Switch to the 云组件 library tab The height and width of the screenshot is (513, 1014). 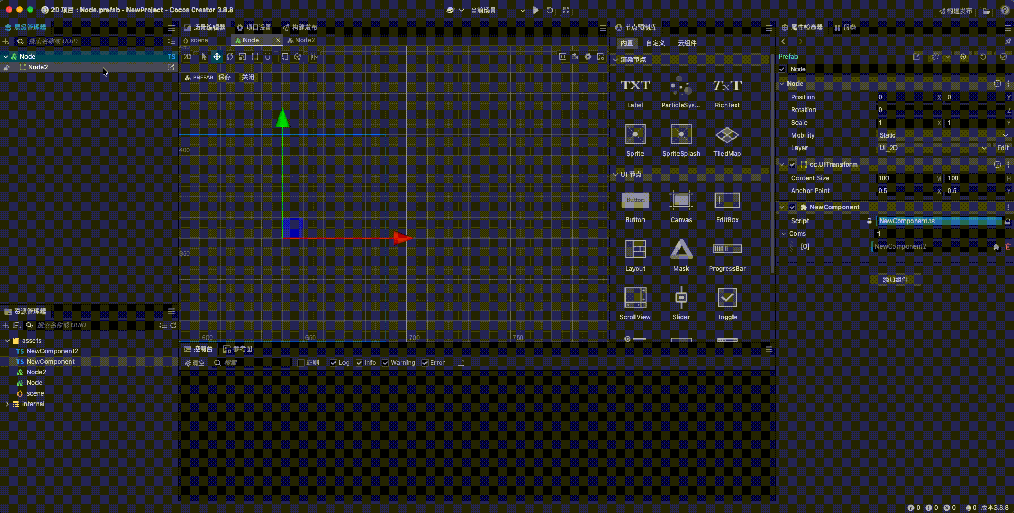click(x=687, y=43)
